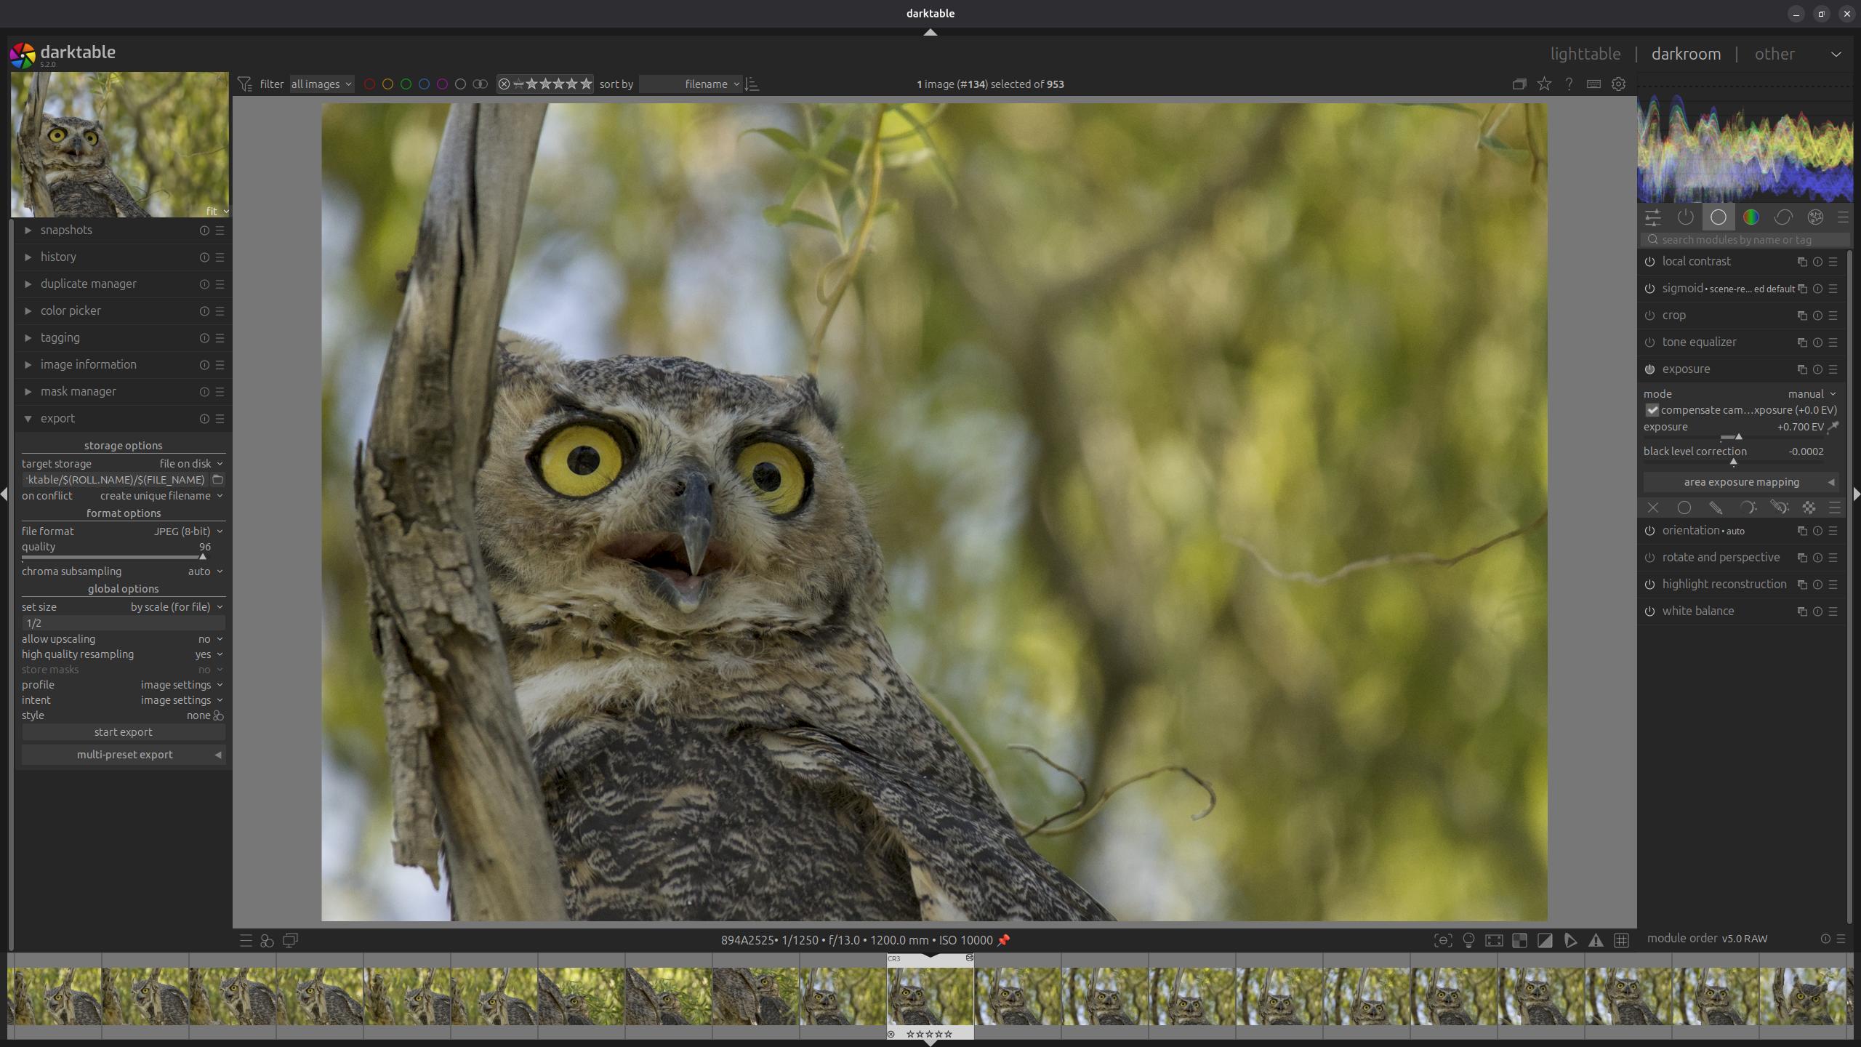The image size is (1861, 1047).
Task: Open the other views menu
Action: click(1774, 54)
